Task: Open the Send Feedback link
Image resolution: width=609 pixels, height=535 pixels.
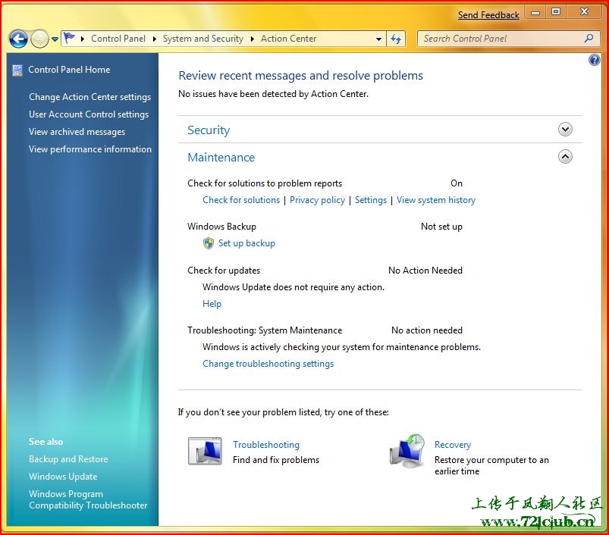Action: click(x=488, y=15)
